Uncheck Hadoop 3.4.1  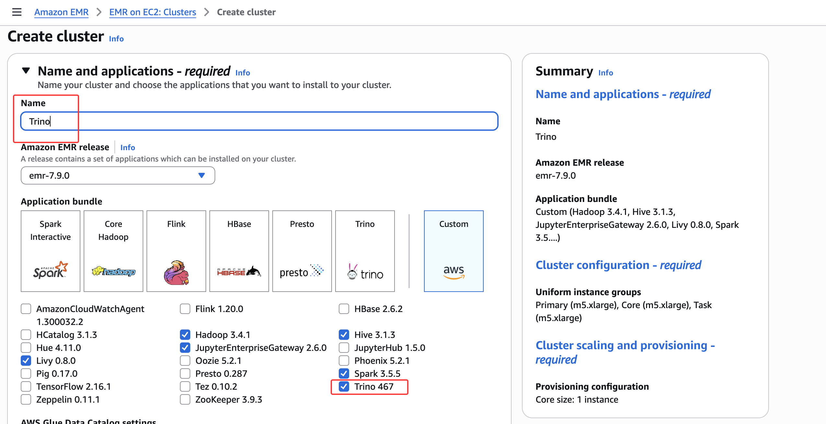point(185,335)
